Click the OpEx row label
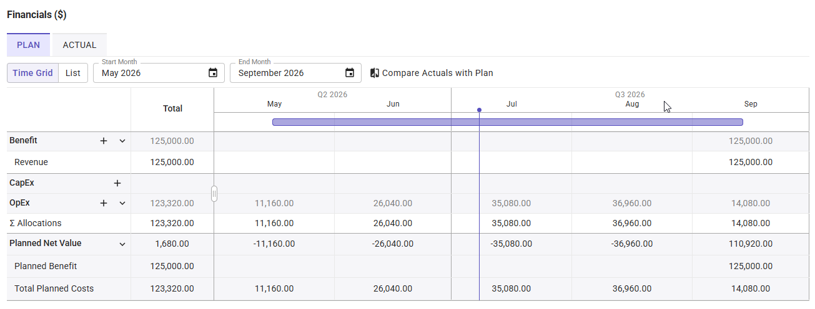Viewport: 815px width, 309px height. click(19, 203)
